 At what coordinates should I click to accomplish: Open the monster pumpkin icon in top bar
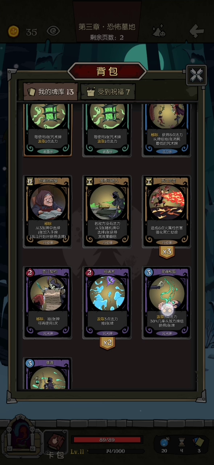[158, 31]
